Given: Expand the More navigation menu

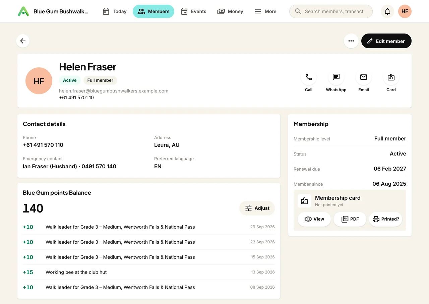Looking at the screenshot, I should 265,11.
